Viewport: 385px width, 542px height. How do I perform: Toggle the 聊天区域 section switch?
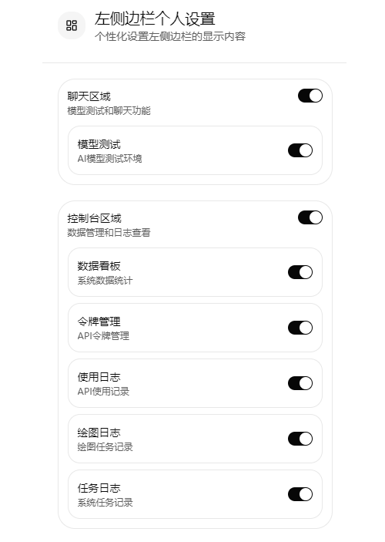[x=310, y=96]
